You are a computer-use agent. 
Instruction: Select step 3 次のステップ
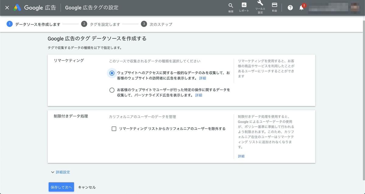pyautogui.click(x=156, y=24)
